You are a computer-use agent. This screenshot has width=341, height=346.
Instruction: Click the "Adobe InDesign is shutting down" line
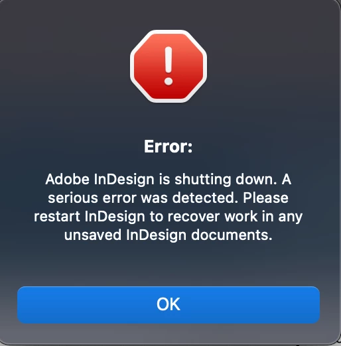tap(169, 180)
